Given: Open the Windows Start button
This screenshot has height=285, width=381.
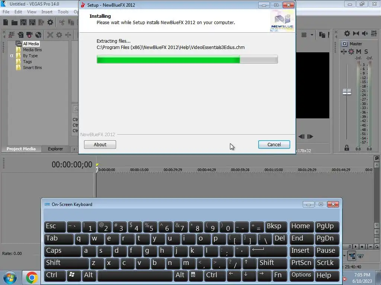Looking at the screenshot, I should coord(10,278).
